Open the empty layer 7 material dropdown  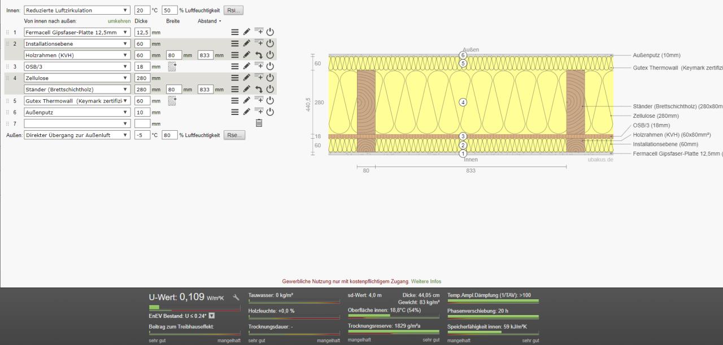pos(77,123)
